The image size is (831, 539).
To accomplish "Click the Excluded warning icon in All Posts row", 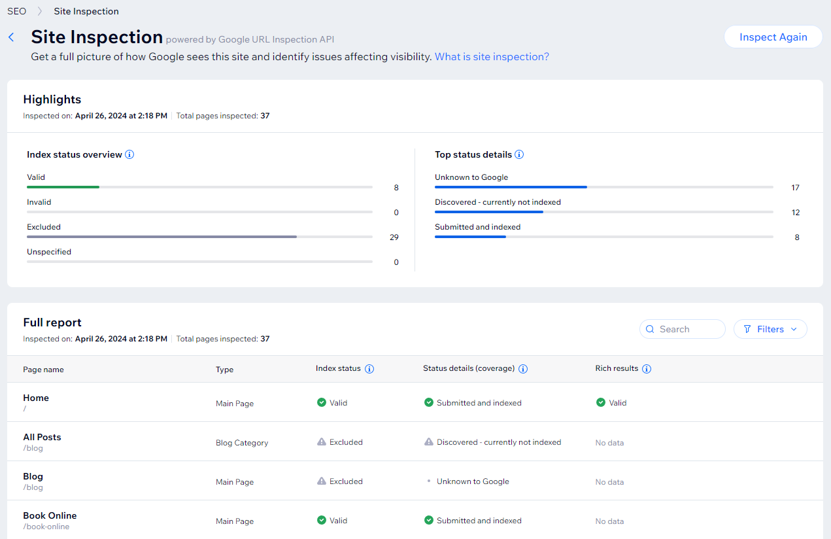I will point(322,442).
